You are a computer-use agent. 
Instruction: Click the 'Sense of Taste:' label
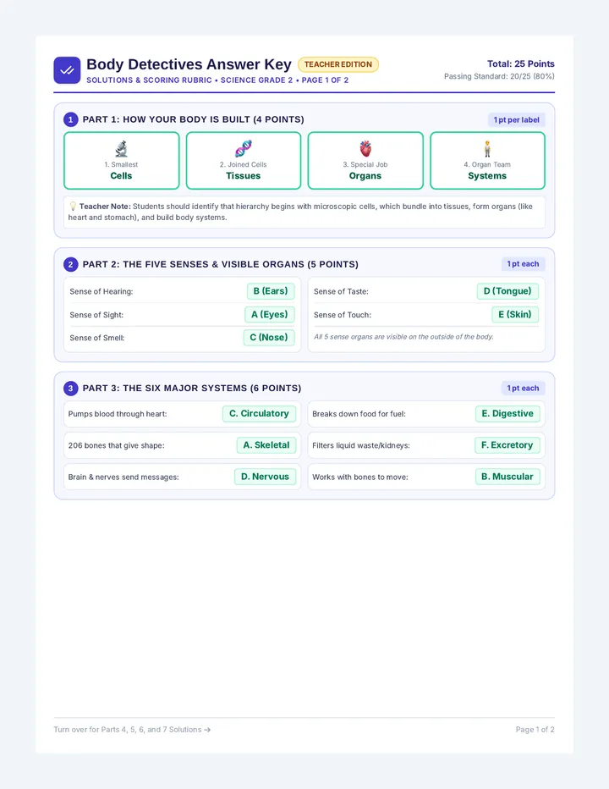(341, 292)
